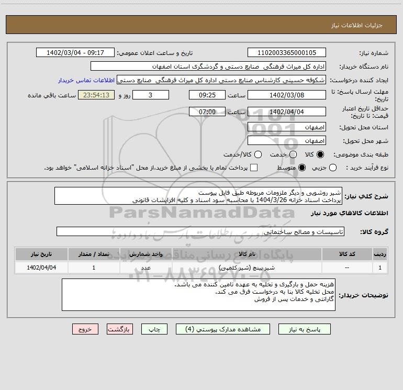Viewport: 403px width, 390px height.
Task: Click the جزئیات اطلاعات نیاز page title
Action: [357, 25]
